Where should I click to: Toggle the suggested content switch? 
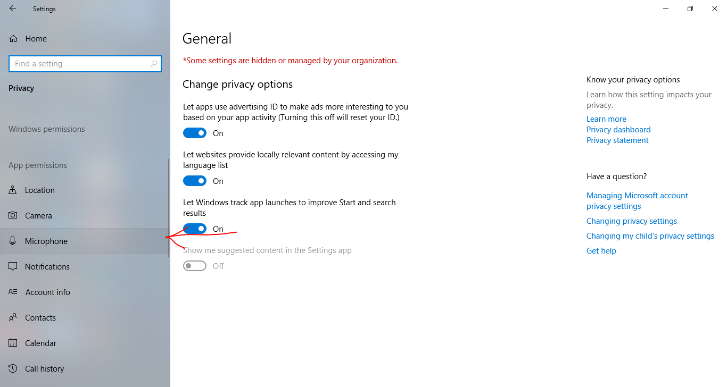pos(195,266)
